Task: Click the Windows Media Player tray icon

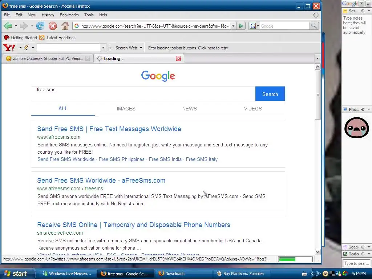Action: coord(318,274)
